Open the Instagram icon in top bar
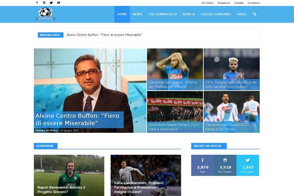This screenshot has width=294, height=196. (x=44, y=2)
